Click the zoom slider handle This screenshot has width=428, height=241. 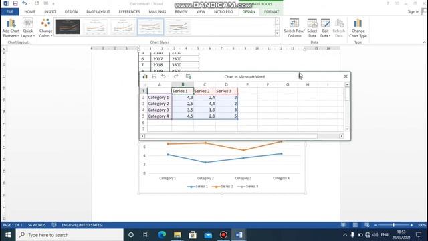[x=393, y=225]
